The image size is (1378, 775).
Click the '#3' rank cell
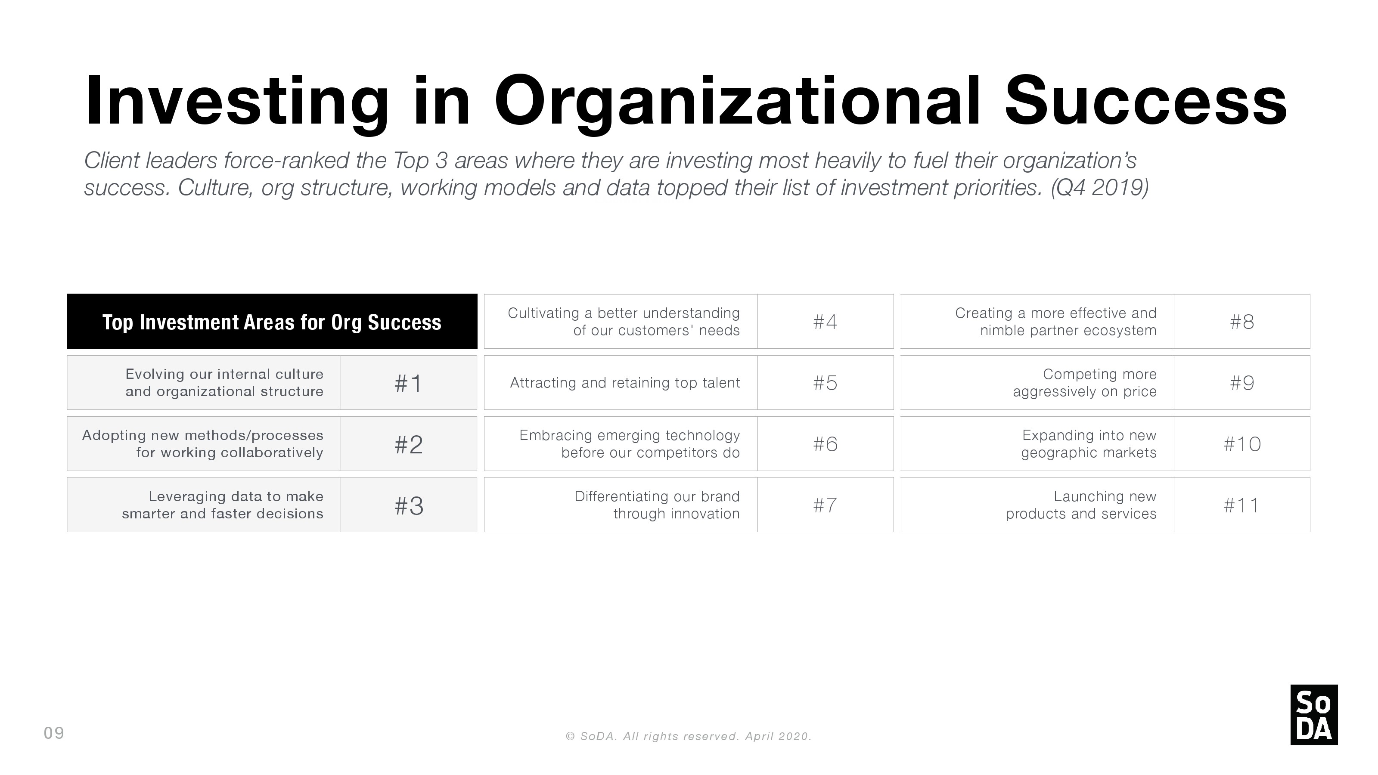[409, 505]
